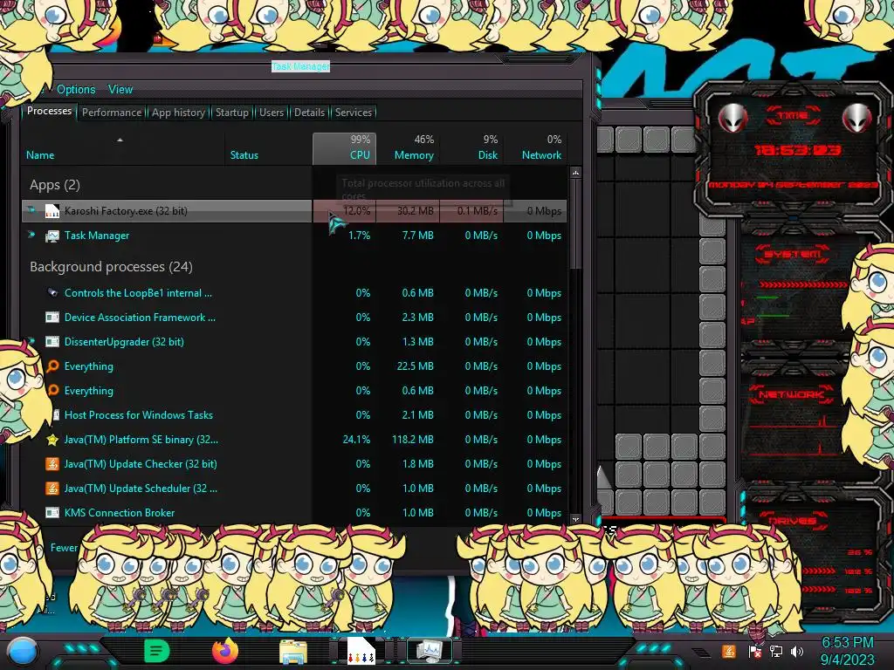Switch to the Details tab
This screenshot has height=670, width=894.
[x=309, y=113]
